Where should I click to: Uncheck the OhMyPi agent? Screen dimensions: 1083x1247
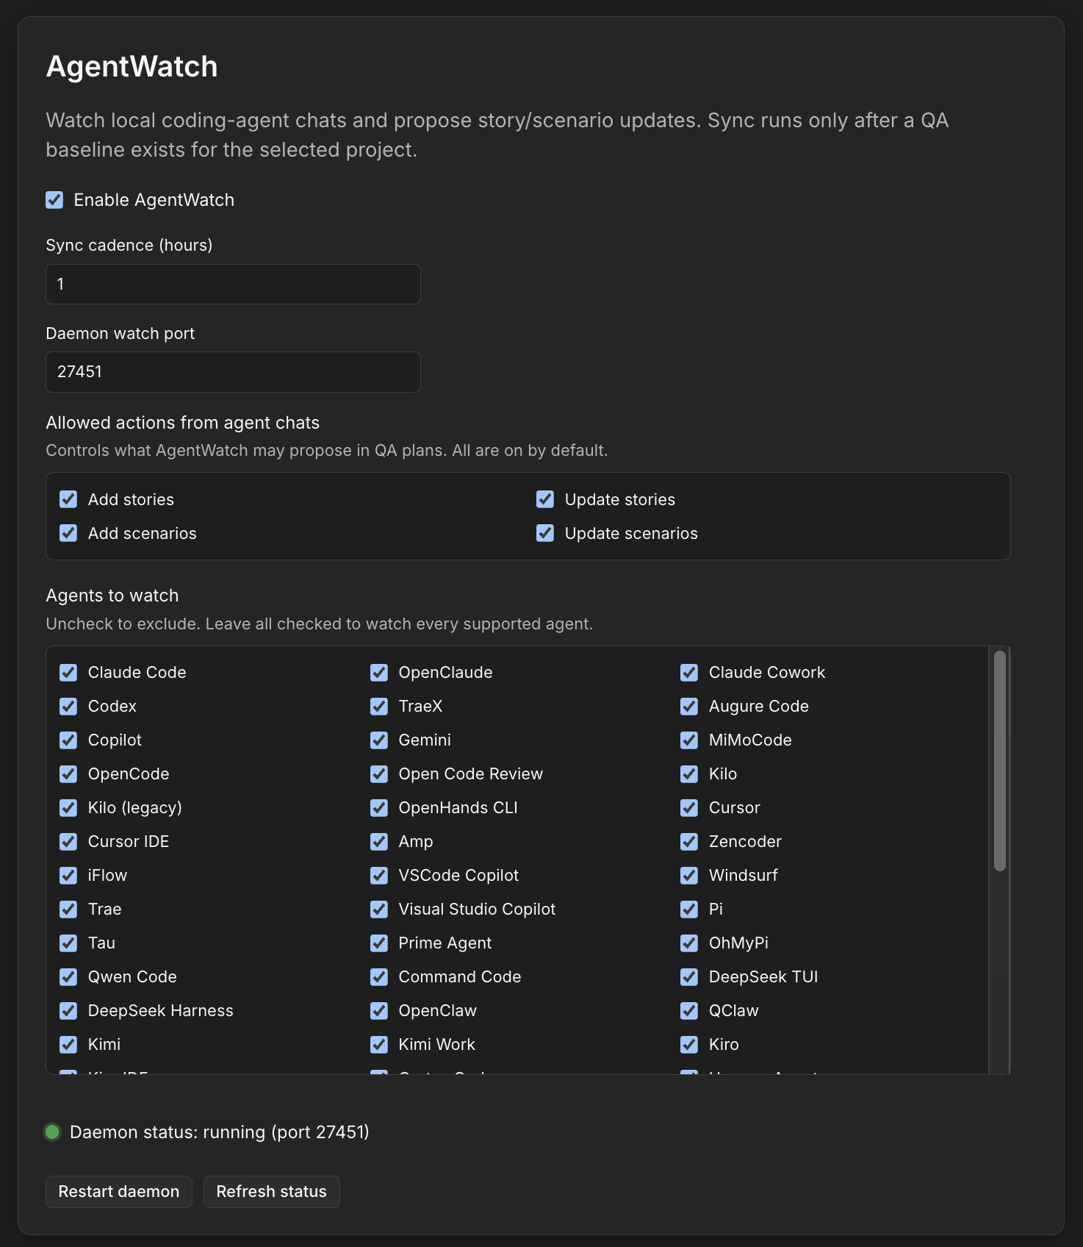click(689, 943)
